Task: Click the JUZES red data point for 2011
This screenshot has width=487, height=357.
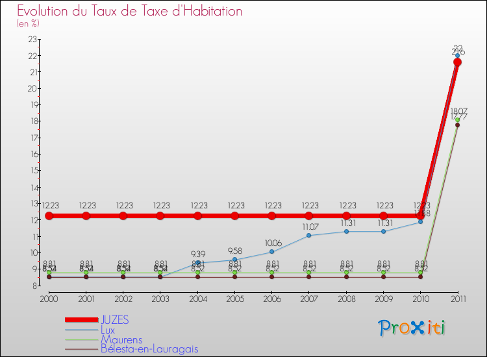Action: [x=457, y=62]
